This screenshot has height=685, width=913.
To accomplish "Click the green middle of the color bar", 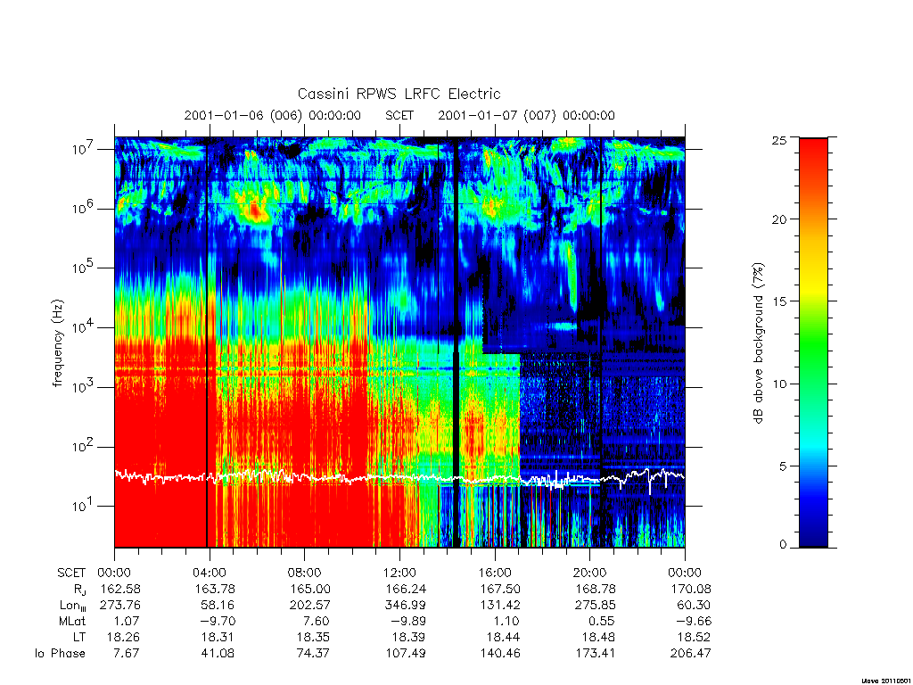I will [x=813, y=343].
